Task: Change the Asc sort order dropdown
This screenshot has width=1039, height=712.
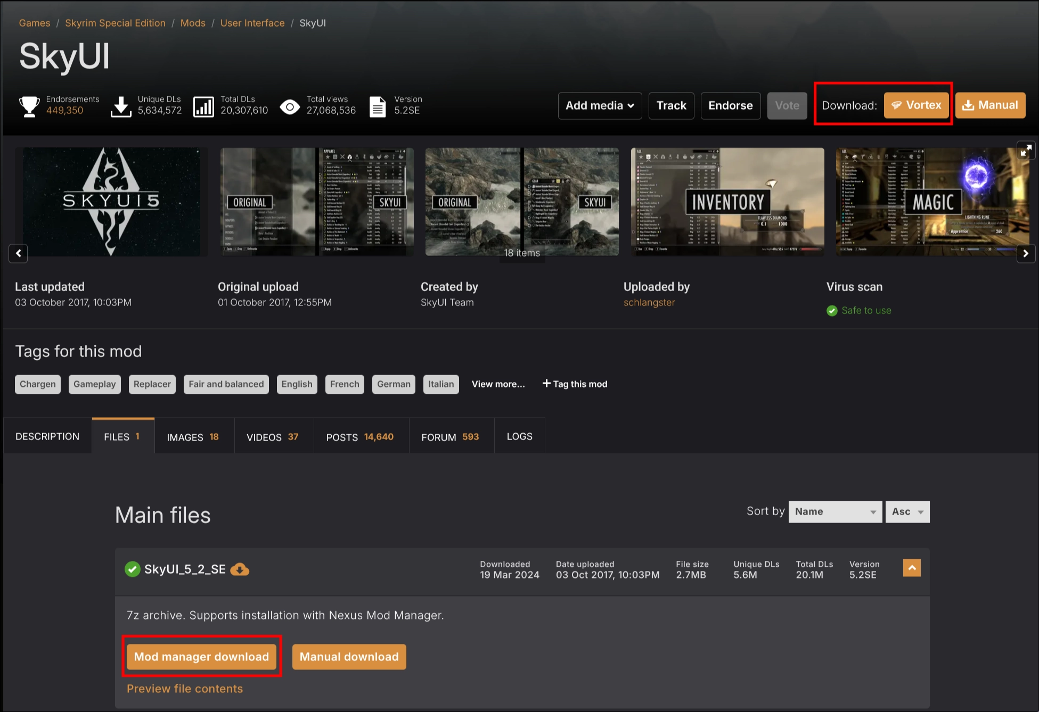Action: 907,511
